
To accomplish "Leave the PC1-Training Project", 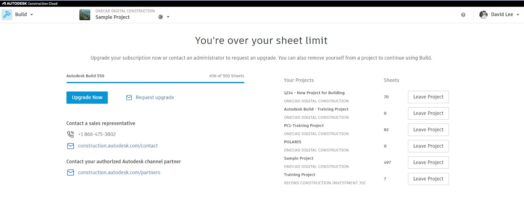I will tap(428, 130).
